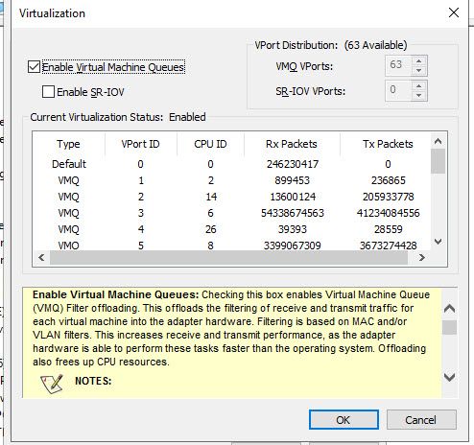This screenshot has width=474, height=445.
Task: Uncheck Enable Virtual Machine Queues checkbox
Action: tap(34, 67)
